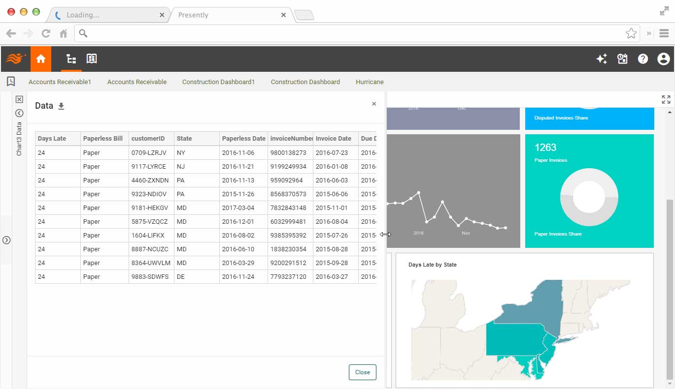Sort by the Paperless Bill column header
This screenshot has height=389, width=675.
pos(104,139)
